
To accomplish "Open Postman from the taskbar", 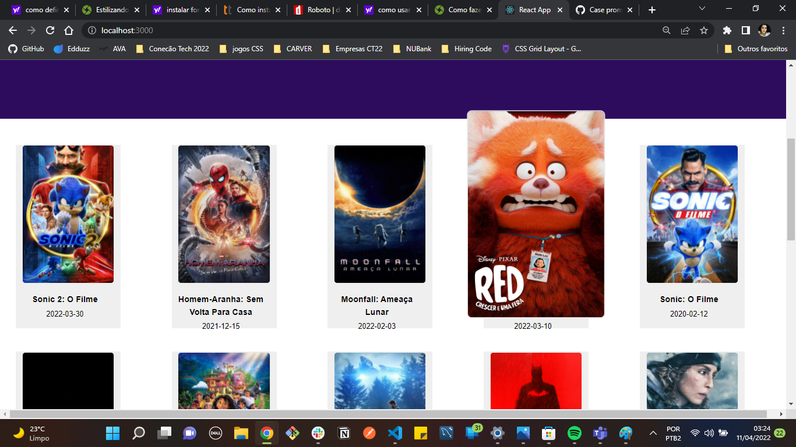I will coord(369,433).
